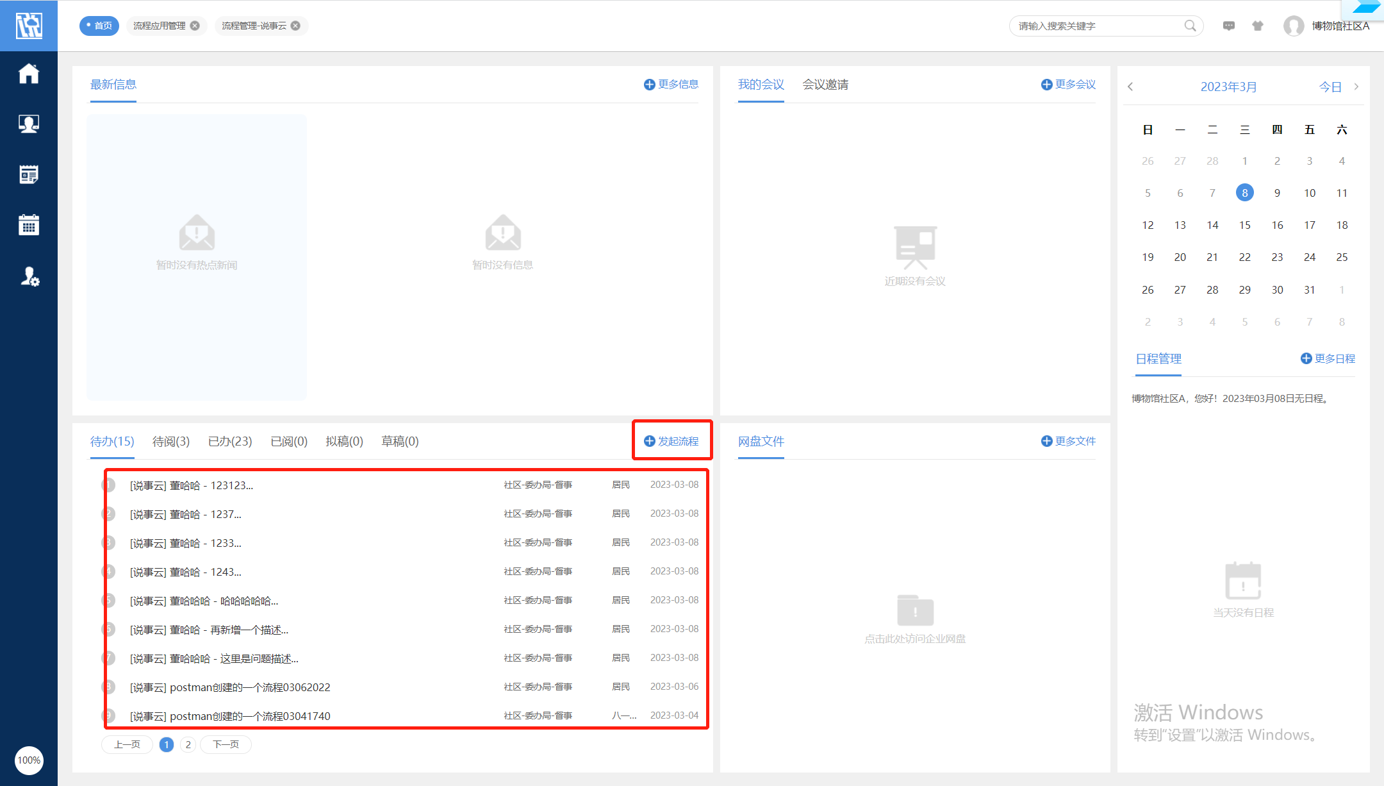Click the home icon in sidebar
Image resolution: width=1384 pixels, height=786 pixels.
coord(29,74)
